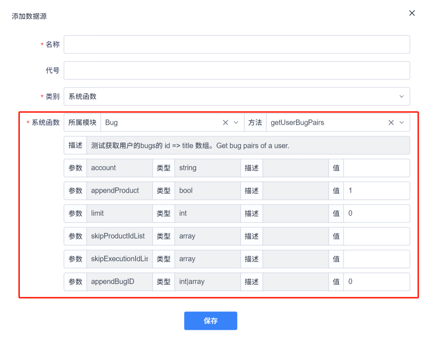Close the 添加数据源 dialog

point(412,13)
